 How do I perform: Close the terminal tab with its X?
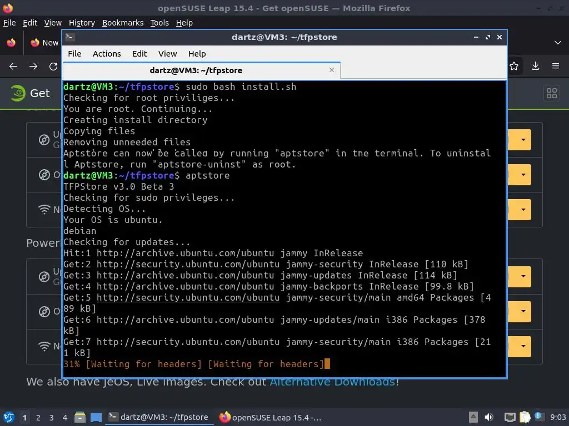(x=332, y=70)
